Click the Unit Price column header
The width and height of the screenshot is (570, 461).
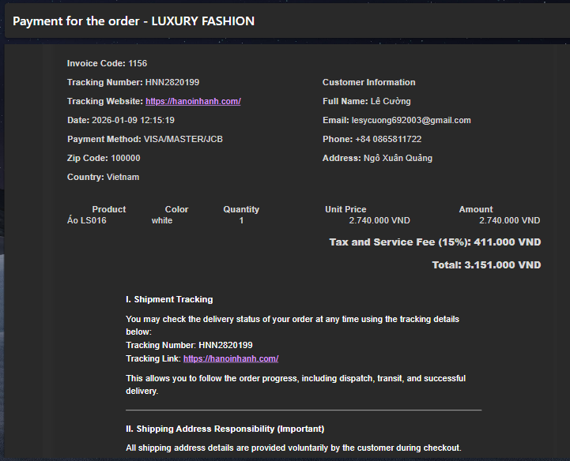point(345,209)
